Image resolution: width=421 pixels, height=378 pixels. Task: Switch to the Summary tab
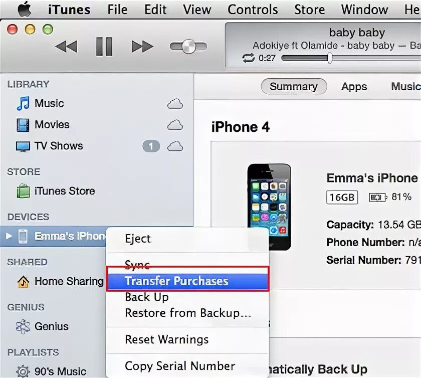click(x=294, y=87)
